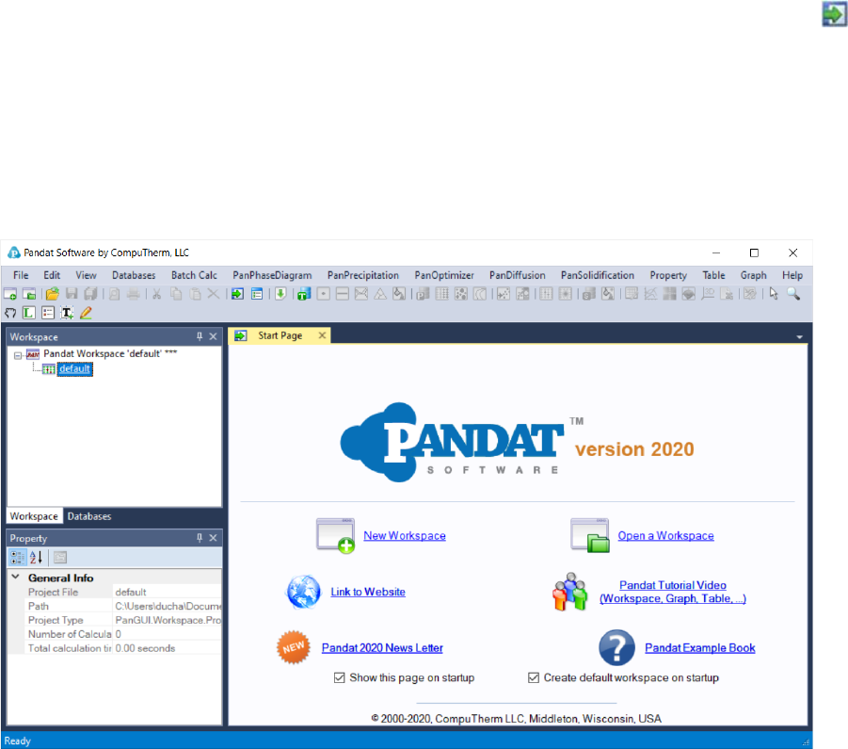Collapse the General Info section
This screenshot has height=749, width=848.
coord(16,578)
